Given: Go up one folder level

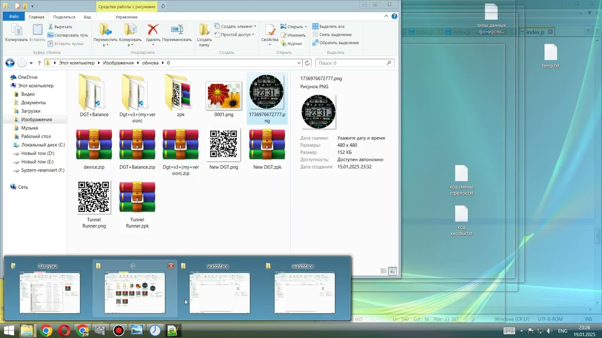Looking at the screenshot, I should pyautogui.click(x=40, y=63).
